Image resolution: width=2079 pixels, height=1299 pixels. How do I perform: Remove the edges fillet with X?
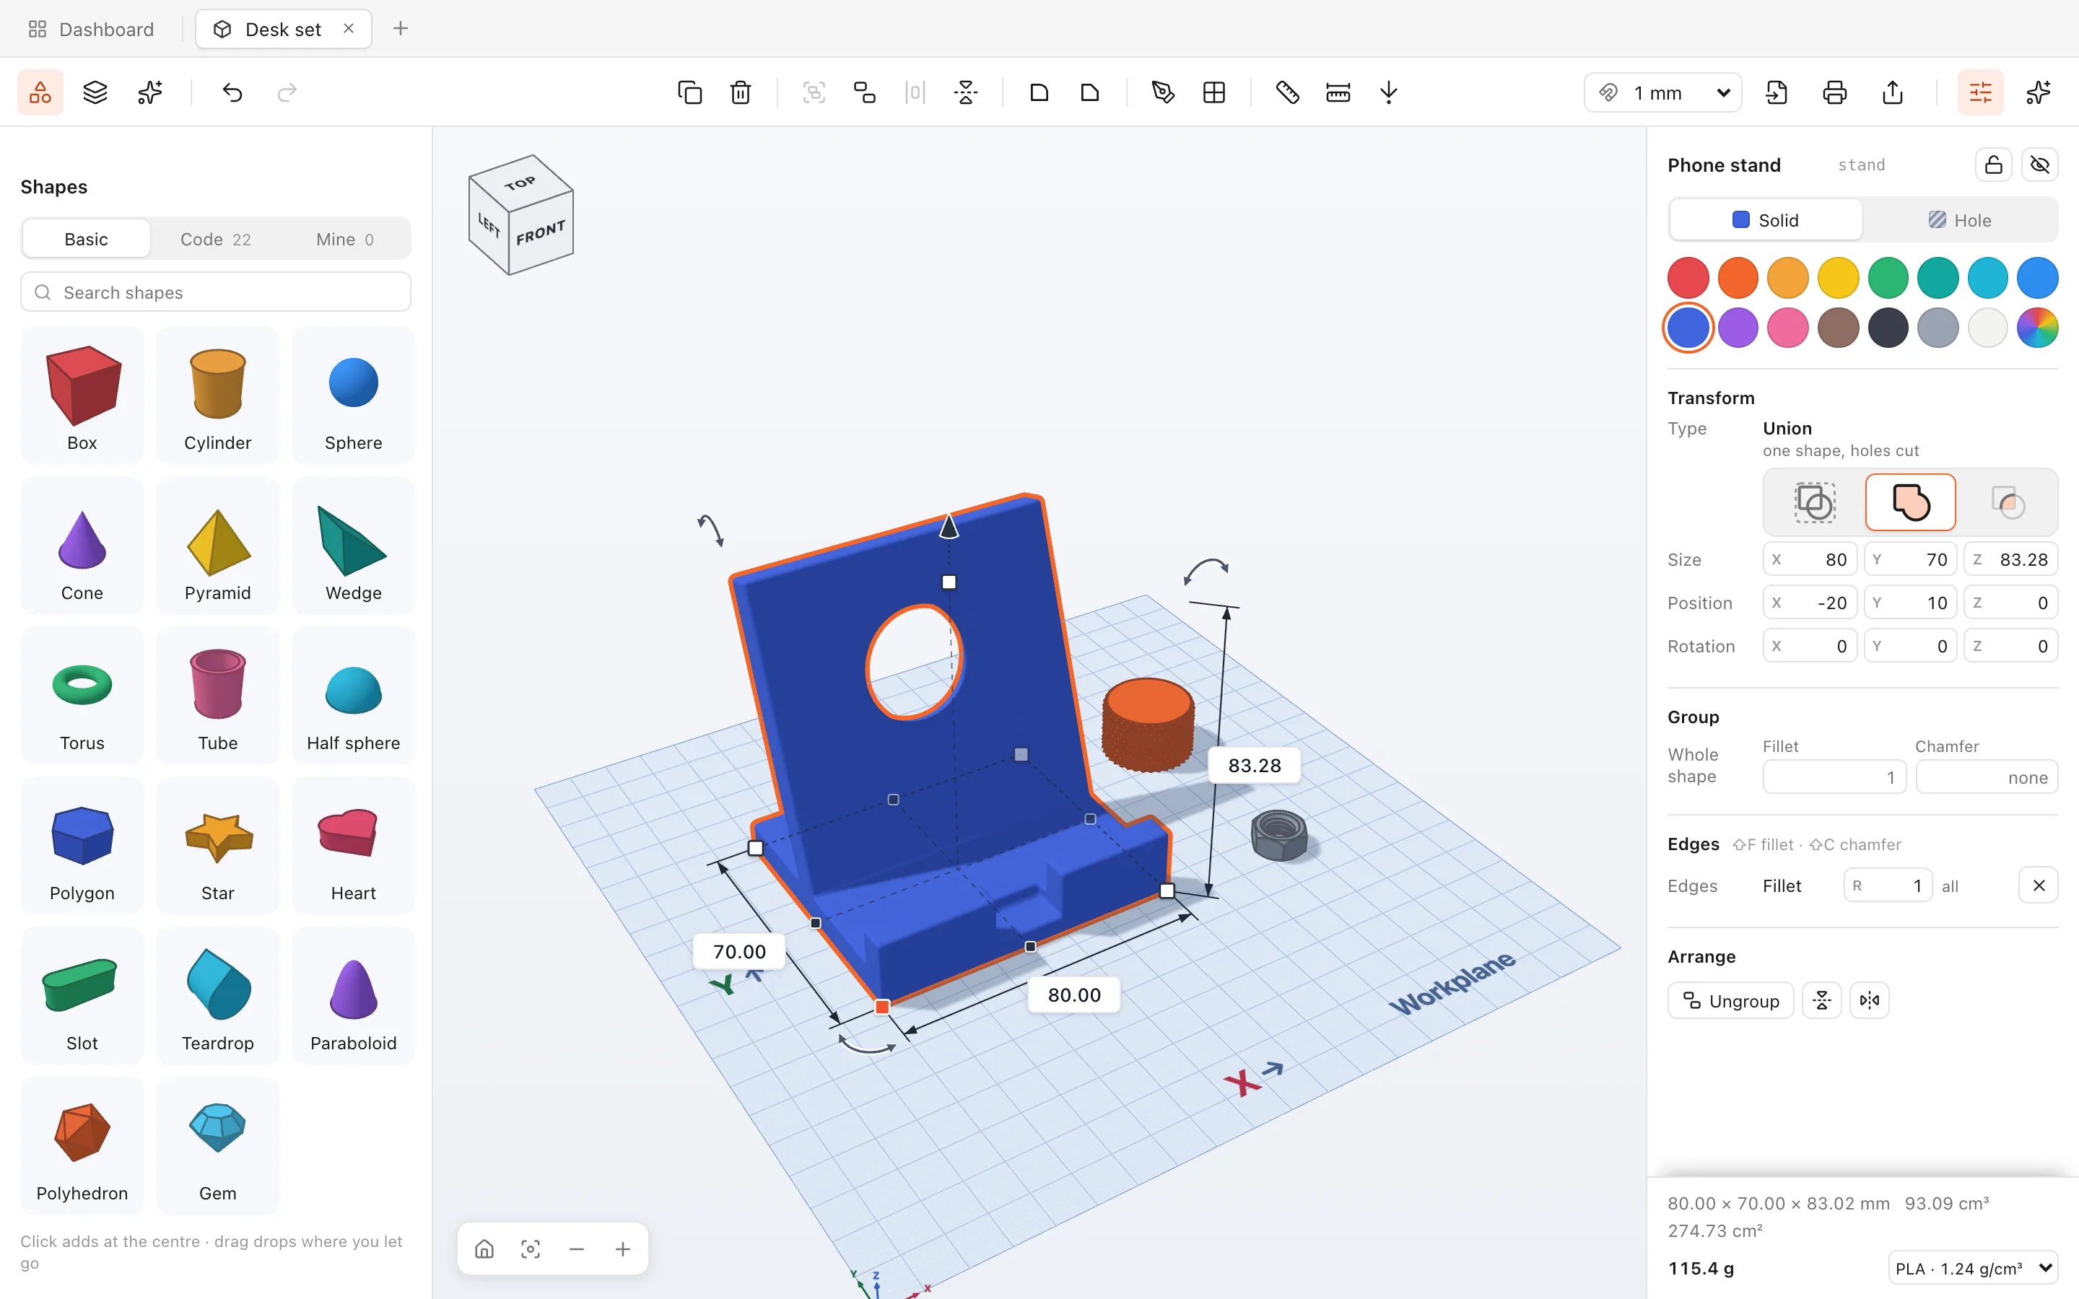2038,885
